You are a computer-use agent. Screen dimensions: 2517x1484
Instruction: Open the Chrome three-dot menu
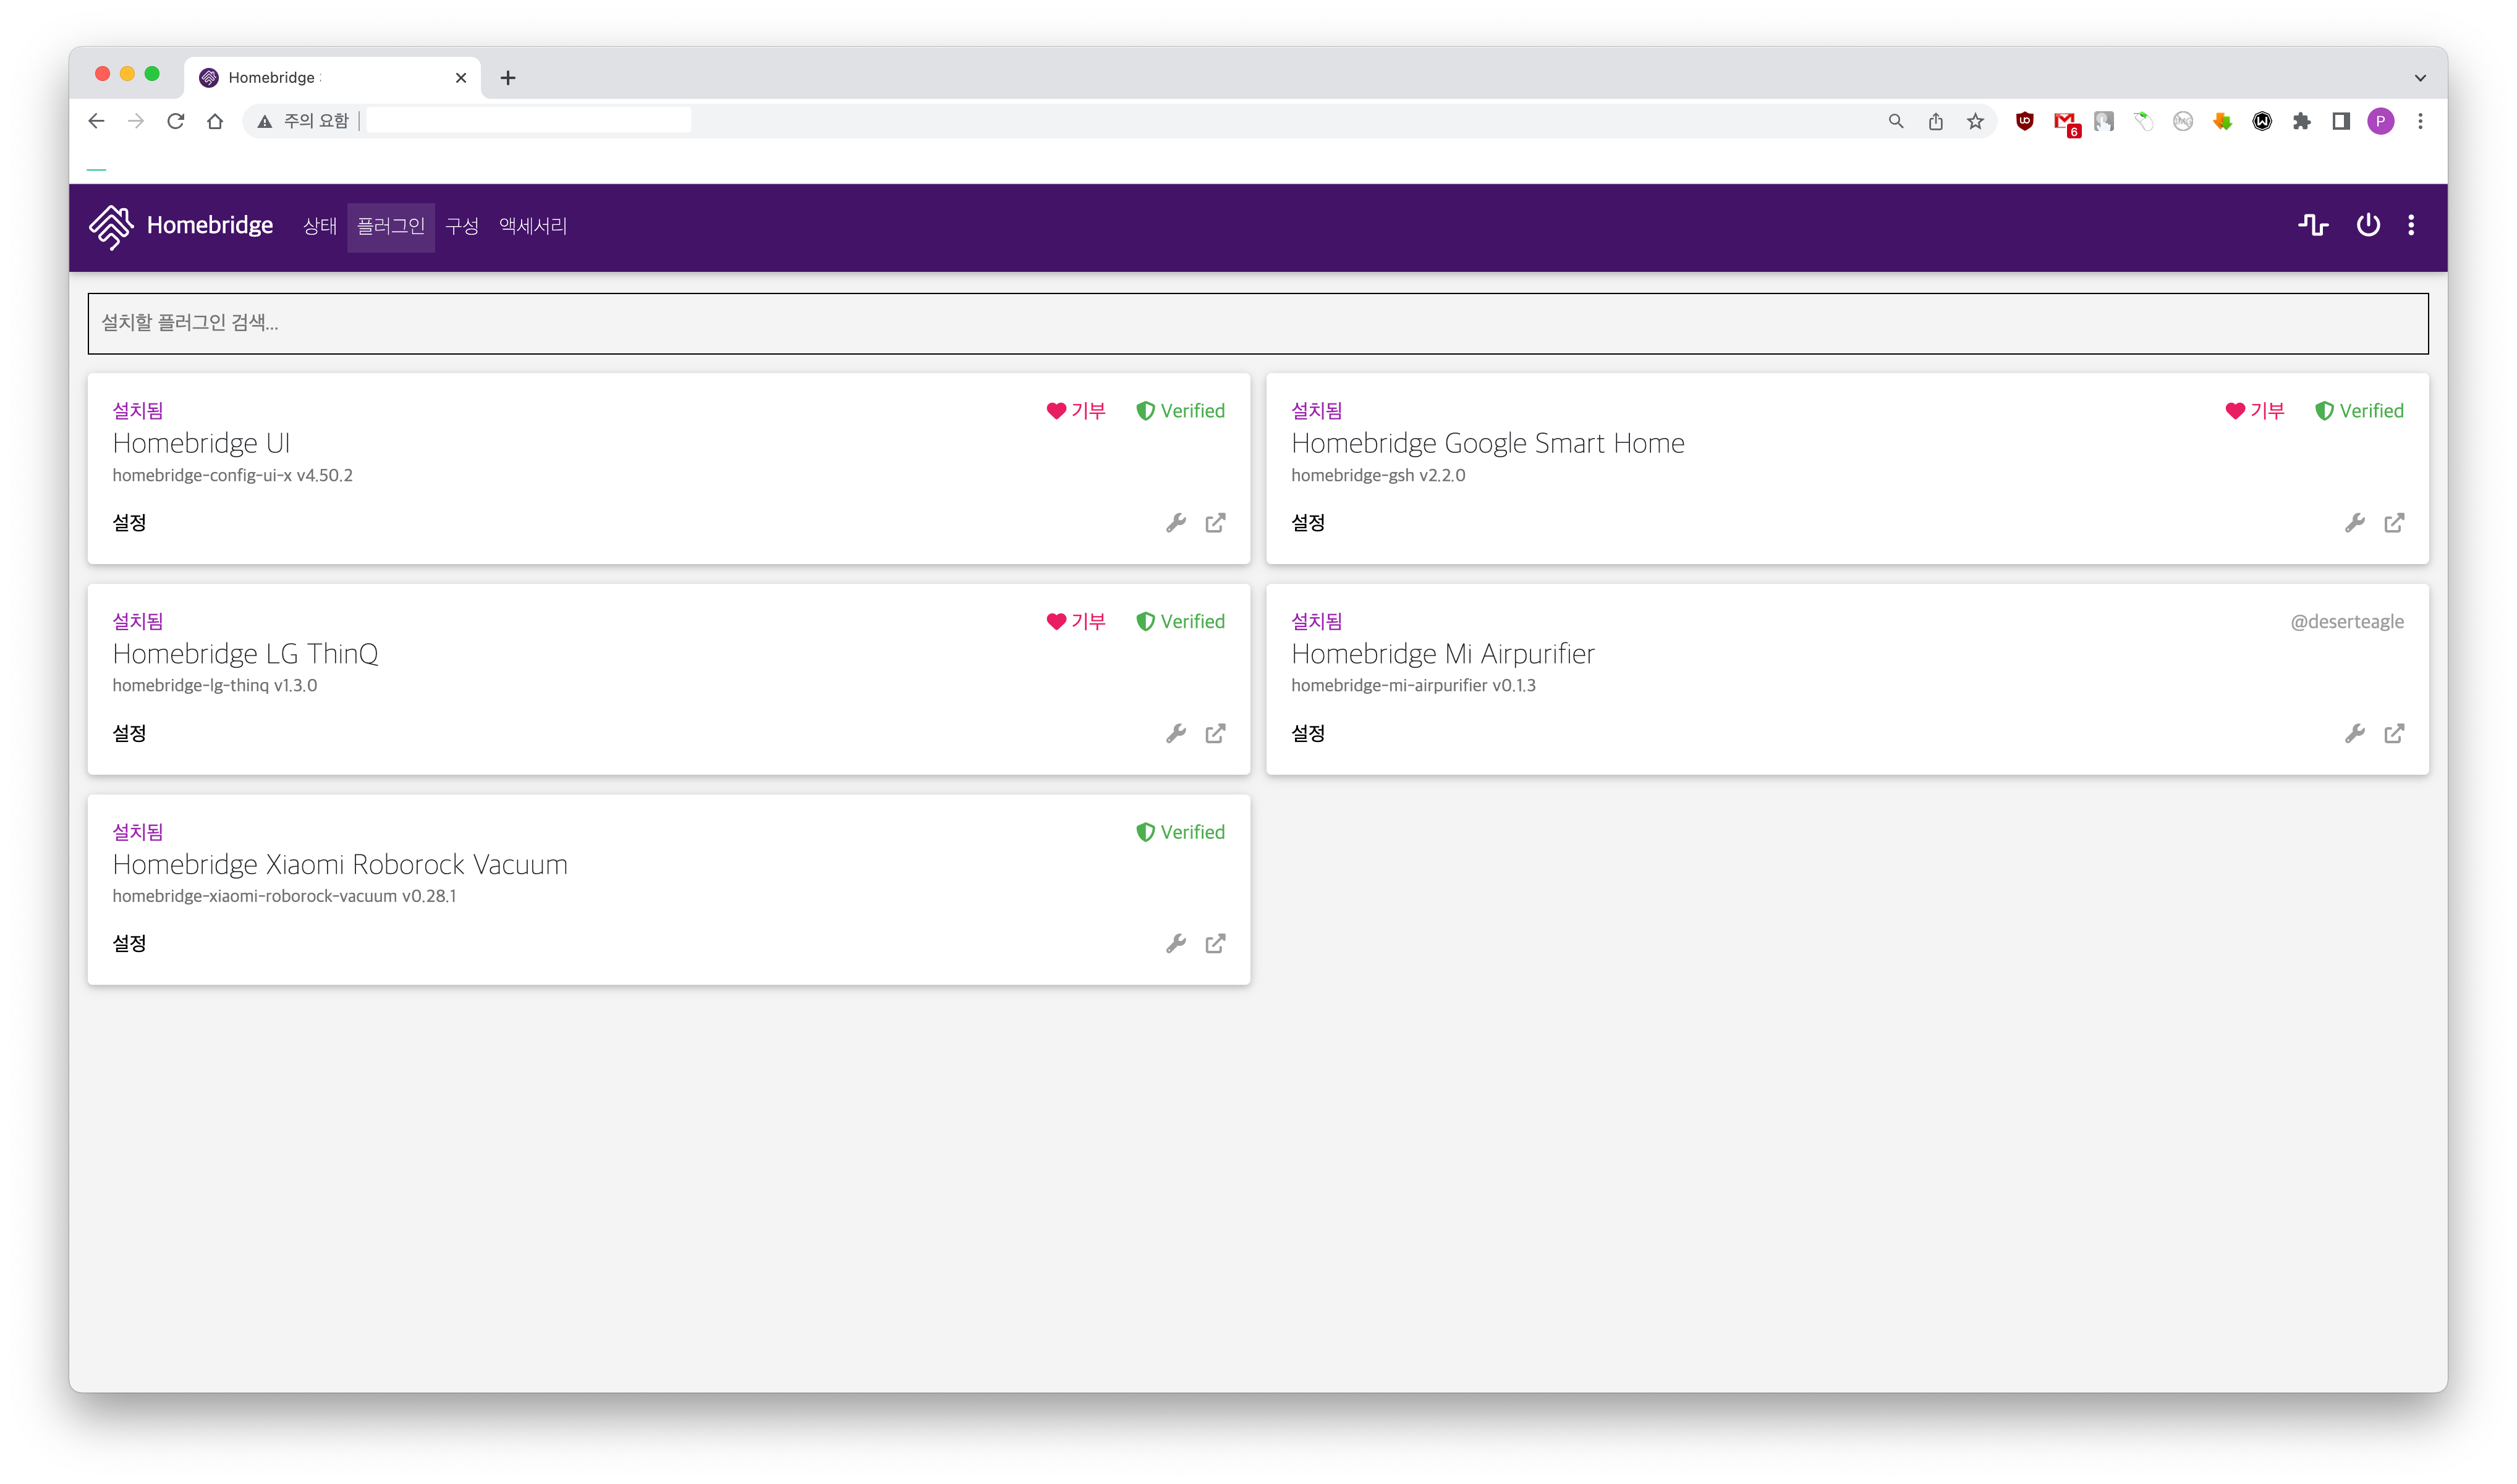click(x=2420, y=121)
